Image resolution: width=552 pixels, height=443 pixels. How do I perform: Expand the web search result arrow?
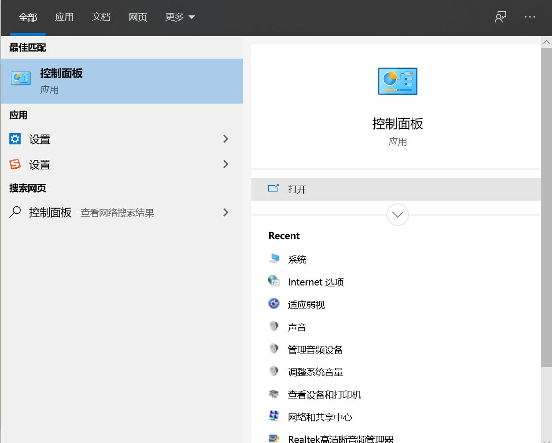pos(226,212)
